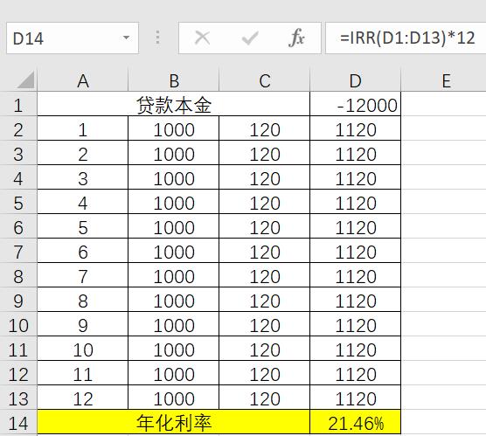This screenshot has width=486, height=436.
Task: Select column B header
Action: coord(174,81)
